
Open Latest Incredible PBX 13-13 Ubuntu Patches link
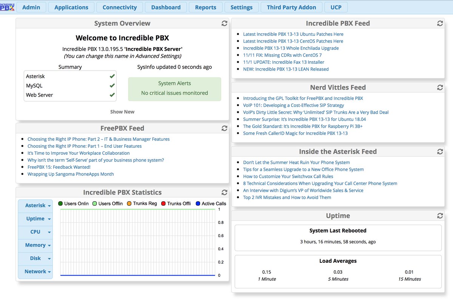[293, 34]
